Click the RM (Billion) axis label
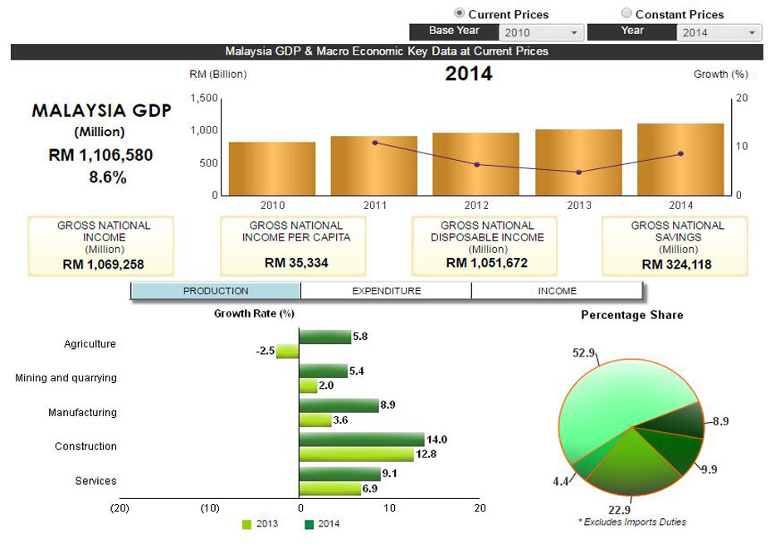The image size is (775, 548). point(218,75)
